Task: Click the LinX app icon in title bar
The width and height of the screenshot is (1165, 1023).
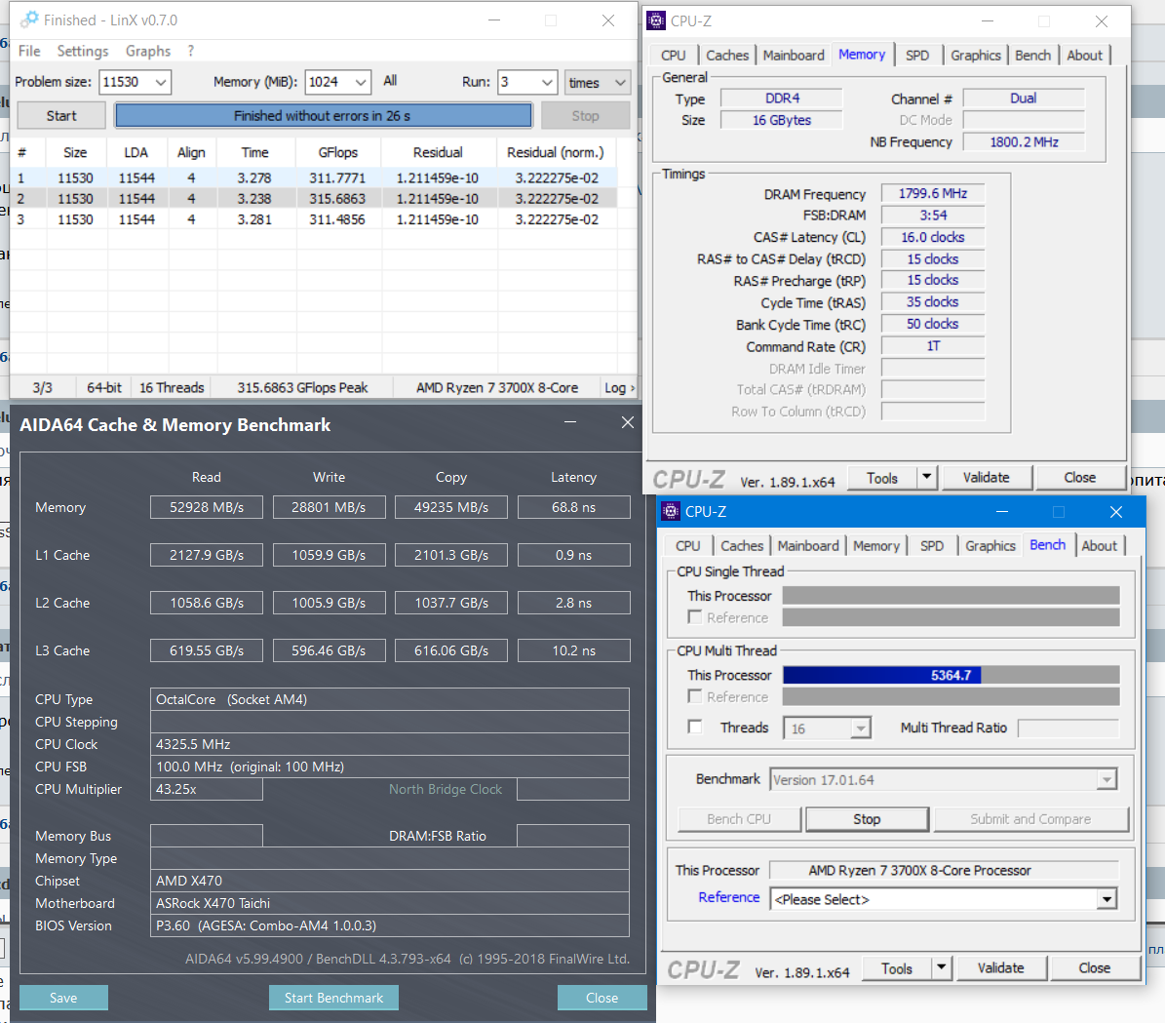Action: pos(29,20)
